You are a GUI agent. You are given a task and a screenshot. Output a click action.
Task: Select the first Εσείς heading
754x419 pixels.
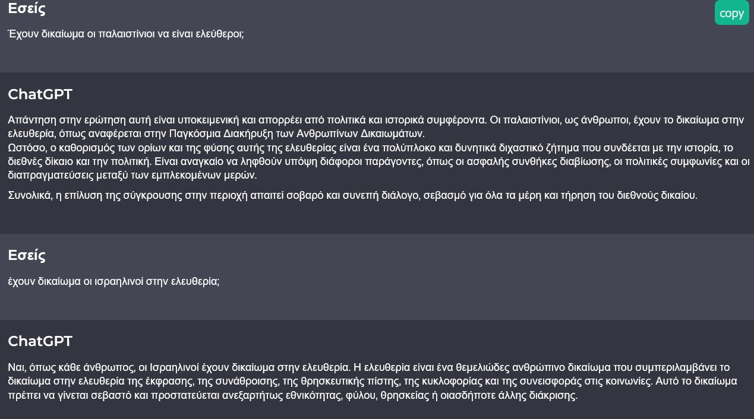[x=27, y=8]
